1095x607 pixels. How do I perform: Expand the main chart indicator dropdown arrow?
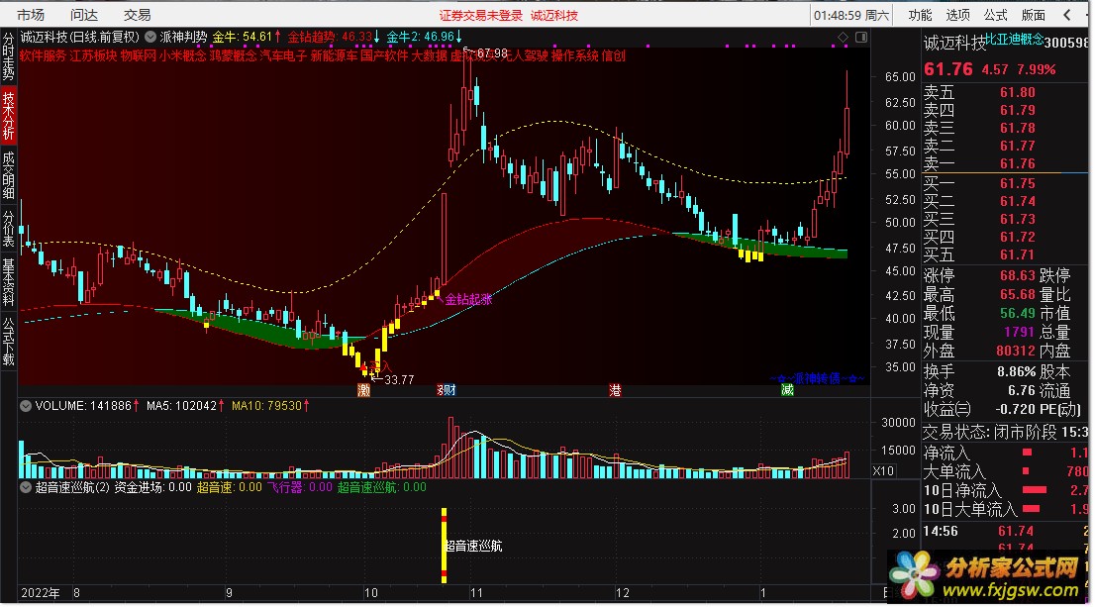150,37
